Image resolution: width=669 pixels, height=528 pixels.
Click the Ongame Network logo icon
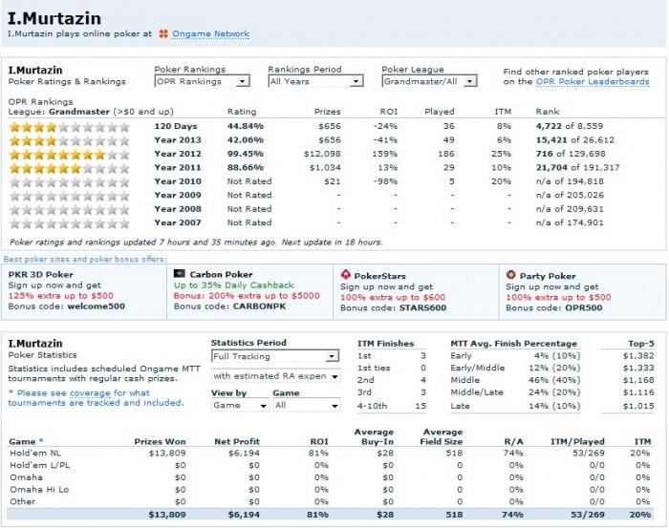tap(163, 34)
